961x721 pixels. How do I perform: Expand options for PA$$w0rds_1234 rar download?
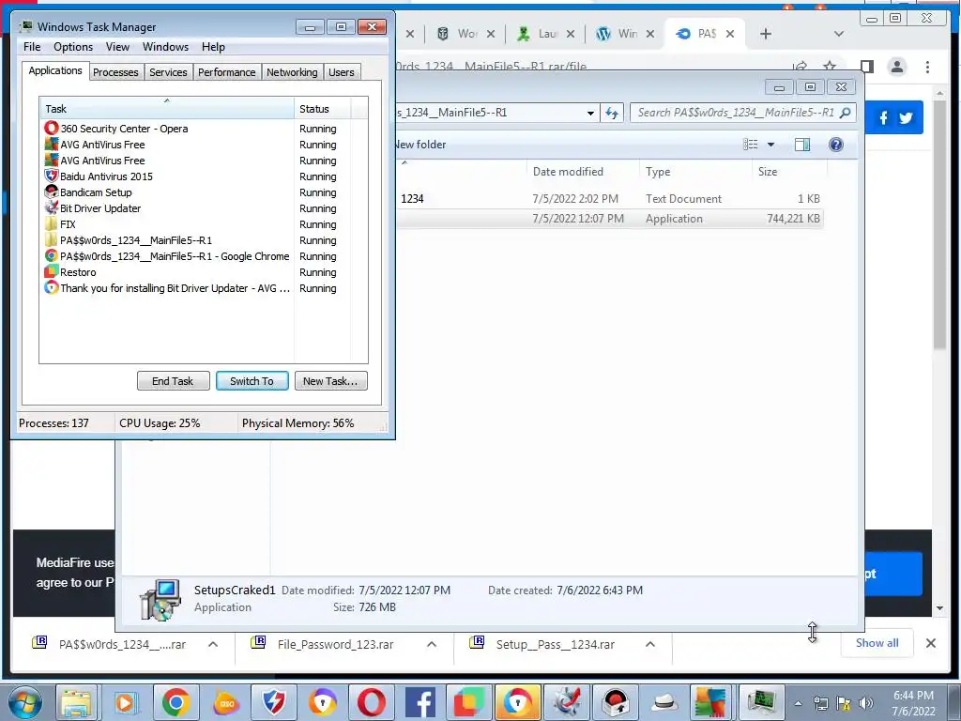[x=213, y=644]
